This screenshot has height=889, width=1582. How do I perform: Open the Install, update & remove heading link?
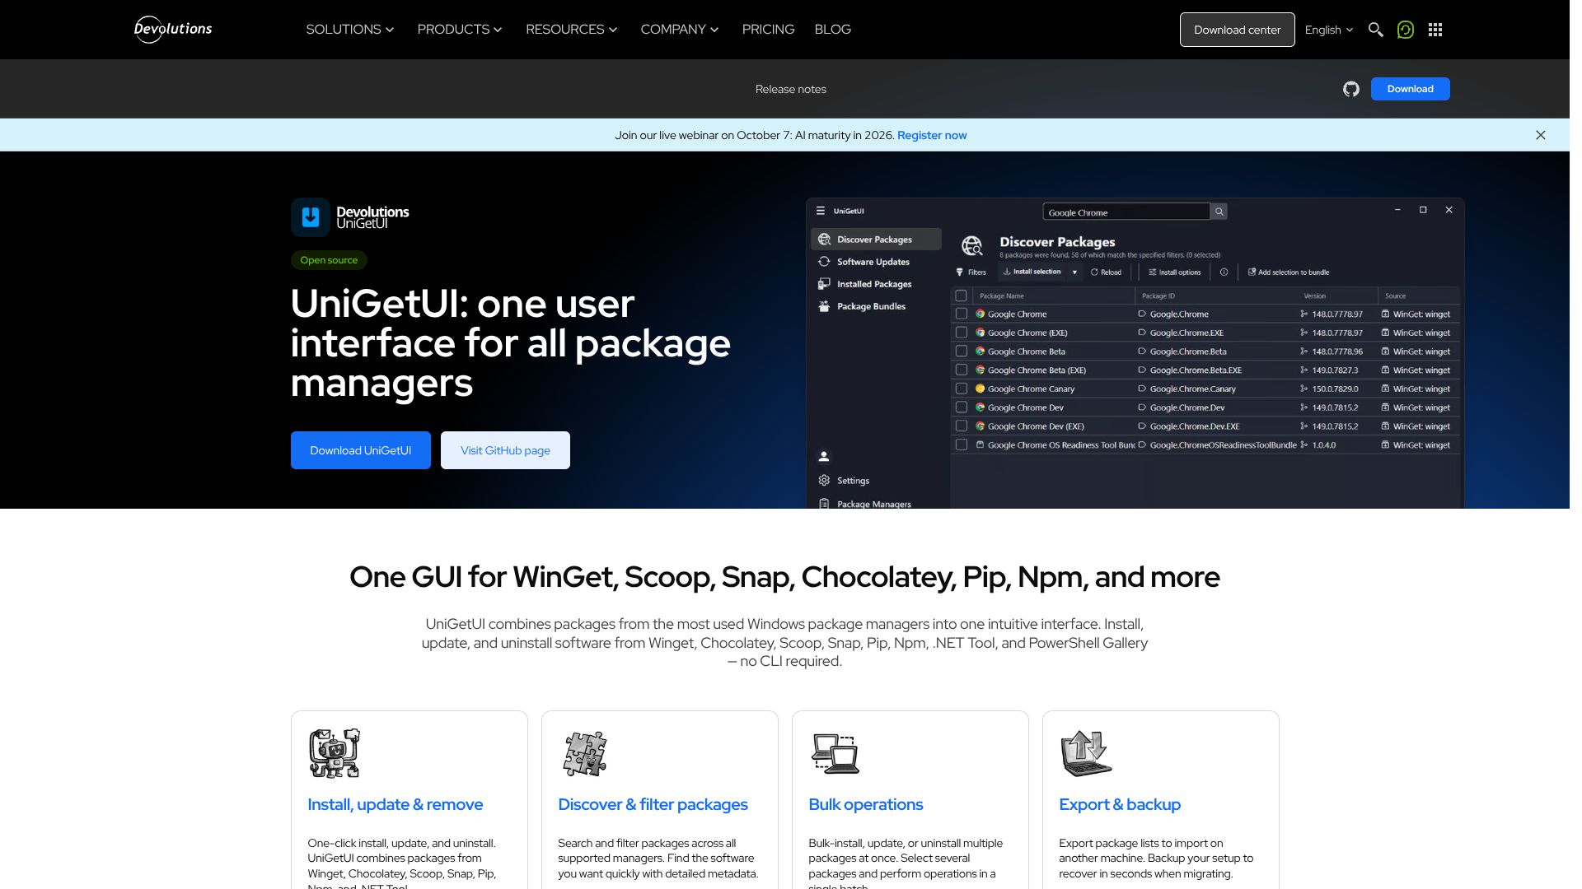pyautogui.click(x=395, y=805)
